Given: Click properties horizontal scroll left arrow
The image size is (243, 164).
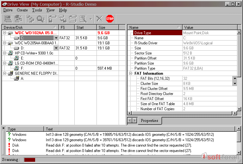Looking at the screenshot, I should coord(129,113).
